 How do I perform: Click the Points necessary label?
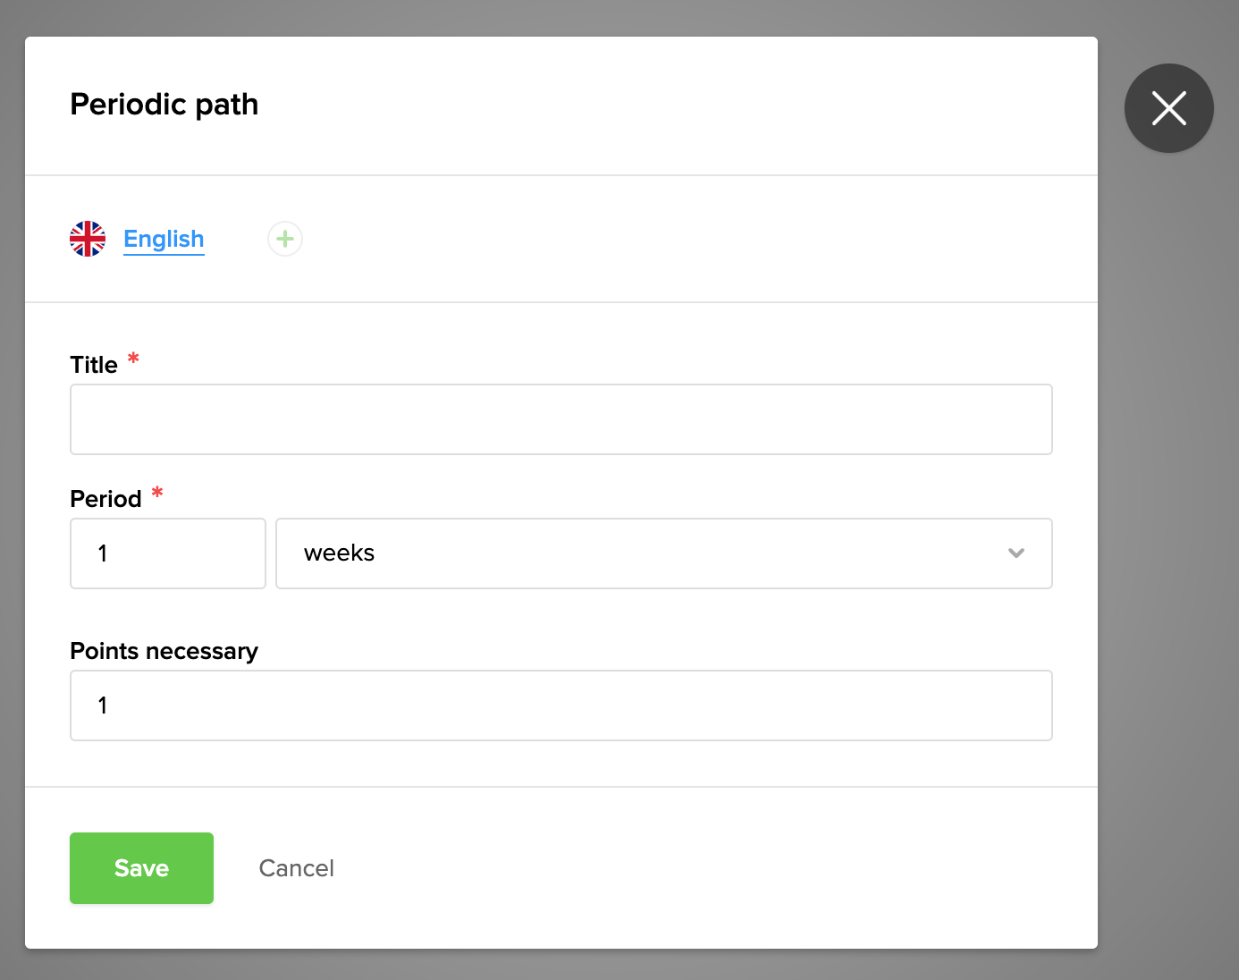point(164,651)
